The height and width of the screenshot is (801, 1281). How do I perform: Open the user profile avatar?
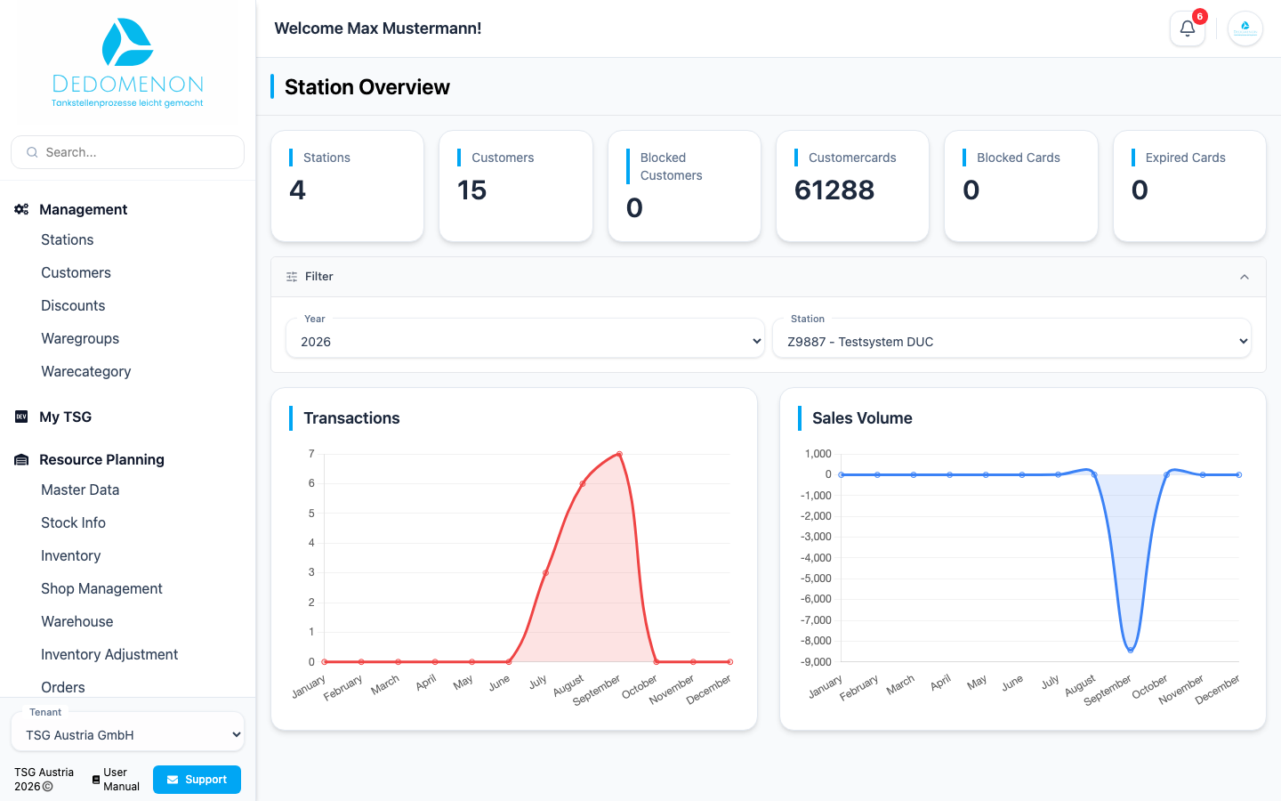(1245, 28)
